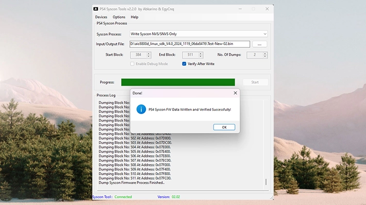Select log line 'Dumping Block No: 505'

pyautogui.click(x=135, y=152)
